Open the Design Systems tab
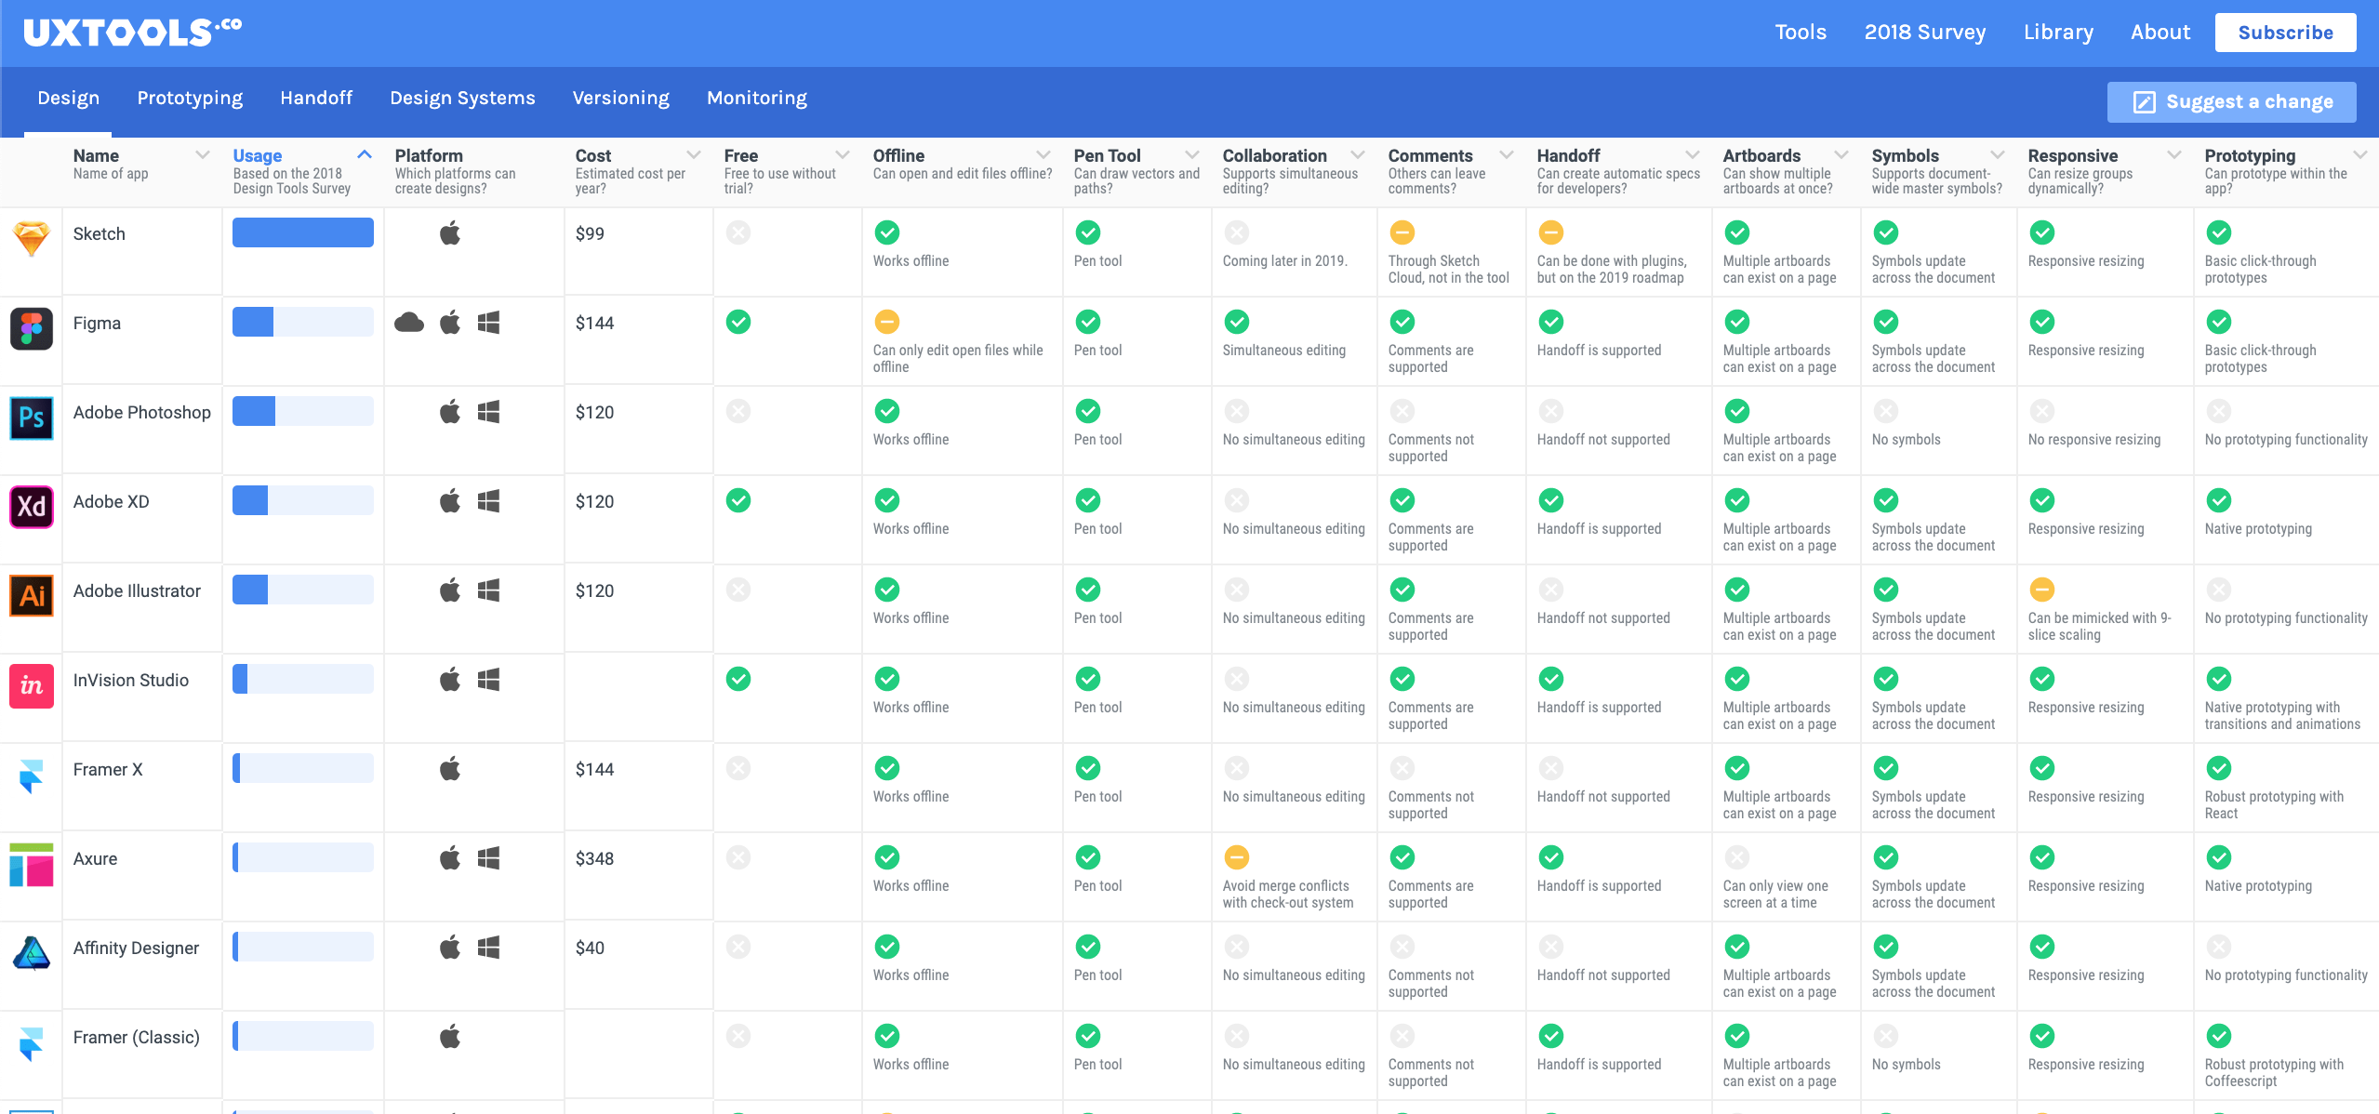The height and width of the screenshot is (1114, 2379). [x=462, y=98]
